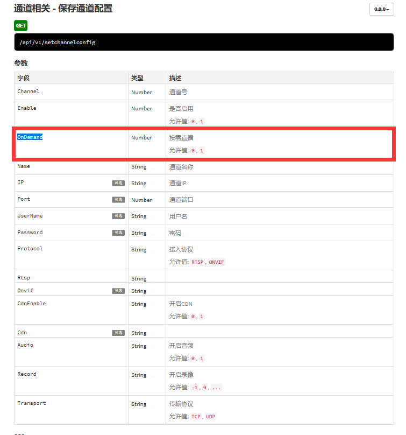The image size is (406, 435).
Task: Click the Channel field name
Action: point(29,92)
